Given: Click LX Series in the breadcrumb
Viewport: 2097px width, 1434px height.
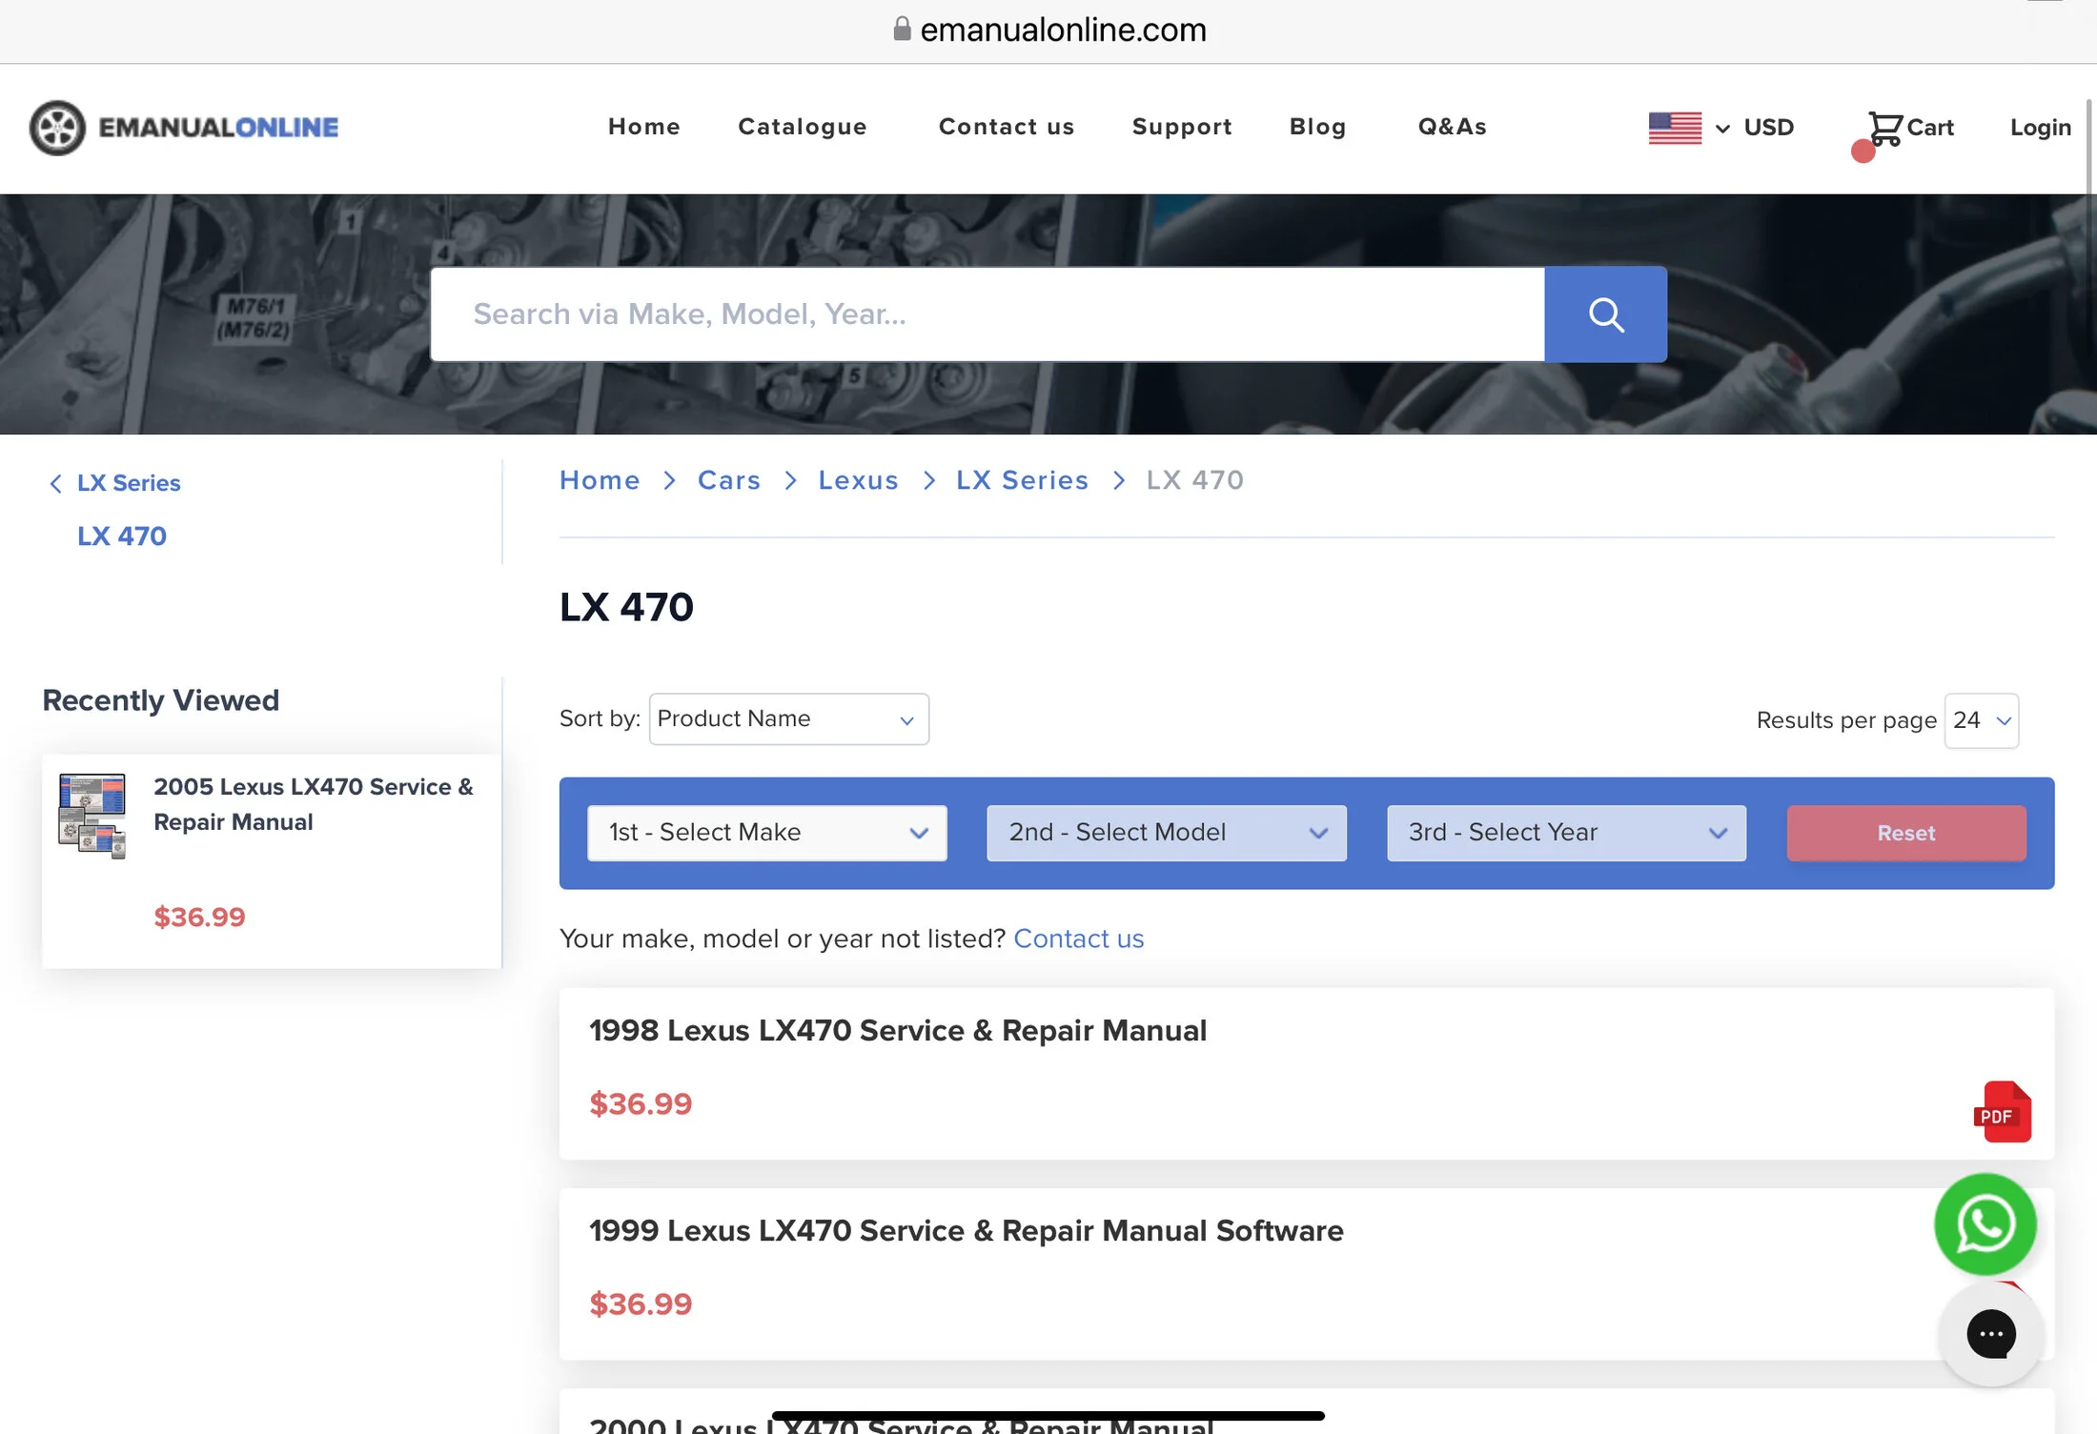Looking at the screenshot, I should point(1022,480).
